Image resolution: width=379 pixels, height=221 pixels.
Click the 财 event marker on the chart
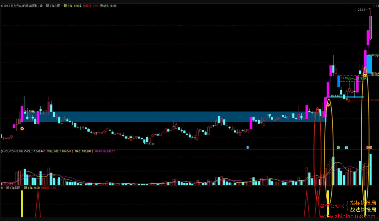[x=248, y=148]
